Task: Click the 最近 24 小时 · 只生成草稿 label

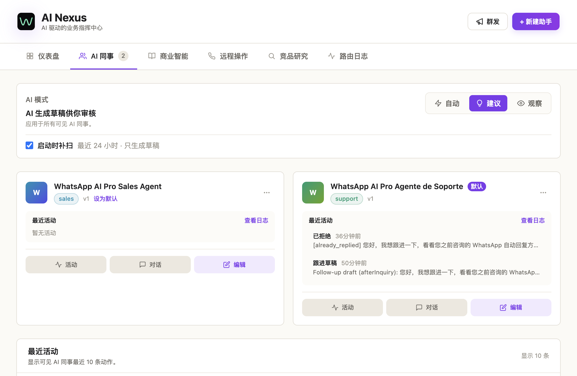Action: pos(118,146)
